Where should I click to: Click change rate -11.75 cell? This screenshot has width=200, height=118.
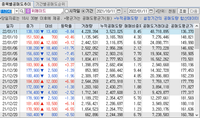click(66, 48)
